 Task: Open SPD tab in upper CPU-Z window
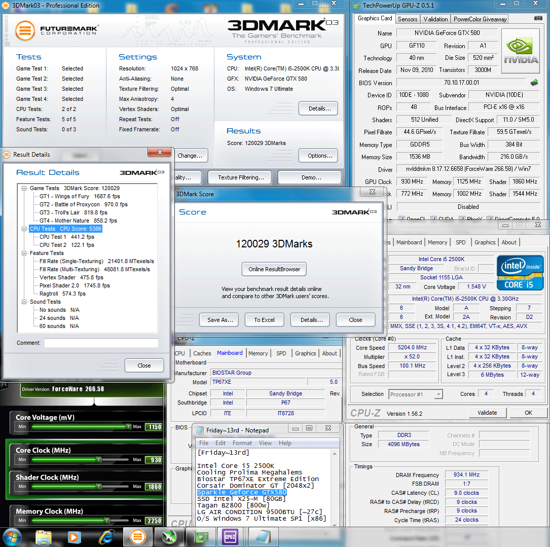pyautogui.click(x=460, y=242)
